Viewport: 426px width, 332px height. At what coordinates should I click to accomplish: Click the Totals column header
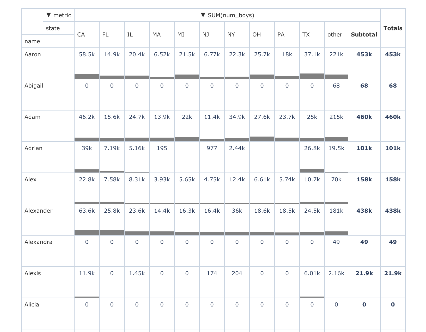(x=393, y=28)
